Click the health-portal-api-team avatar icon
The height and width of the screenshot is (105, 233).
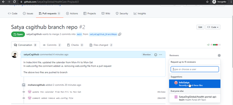(176, 97)
